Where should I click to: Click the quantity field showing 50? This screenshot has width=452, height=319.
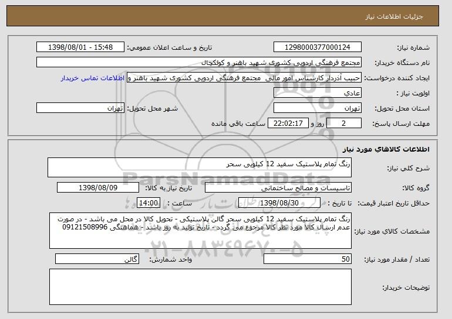308,259
